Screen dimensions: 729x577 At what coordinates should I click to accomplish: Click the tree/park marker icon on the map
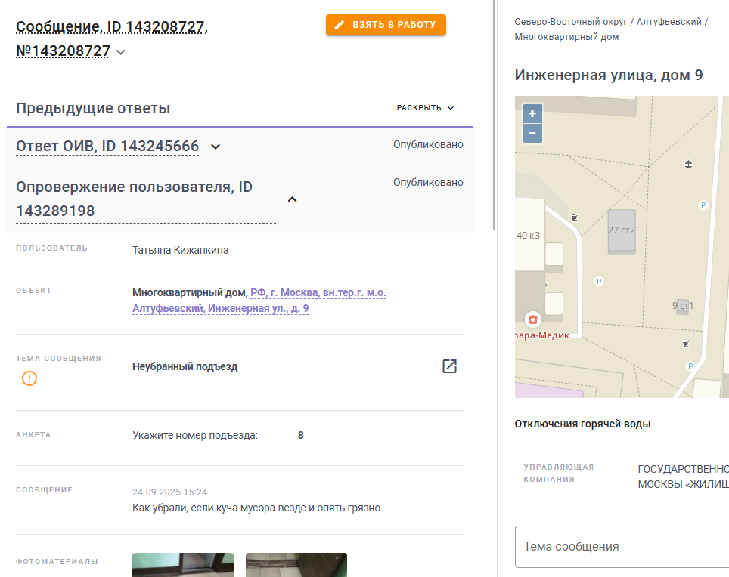point(689,164)
